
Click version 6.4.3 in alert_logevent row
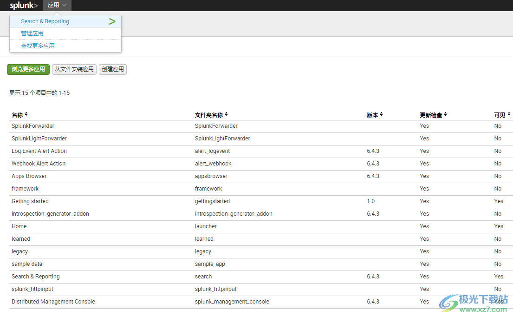click(x=373, y=151)
